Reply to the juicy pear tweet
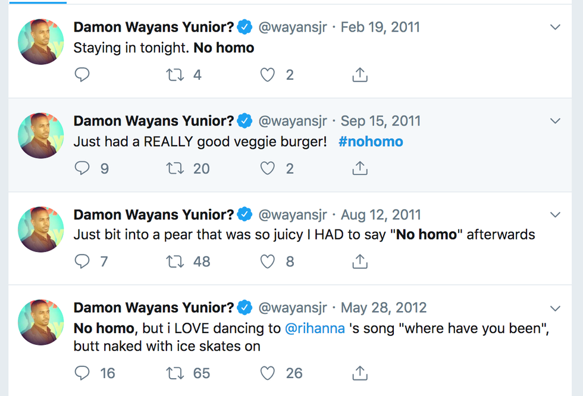Image resolution: width=583 pixels, height=396 pixels. click(82, 261)
